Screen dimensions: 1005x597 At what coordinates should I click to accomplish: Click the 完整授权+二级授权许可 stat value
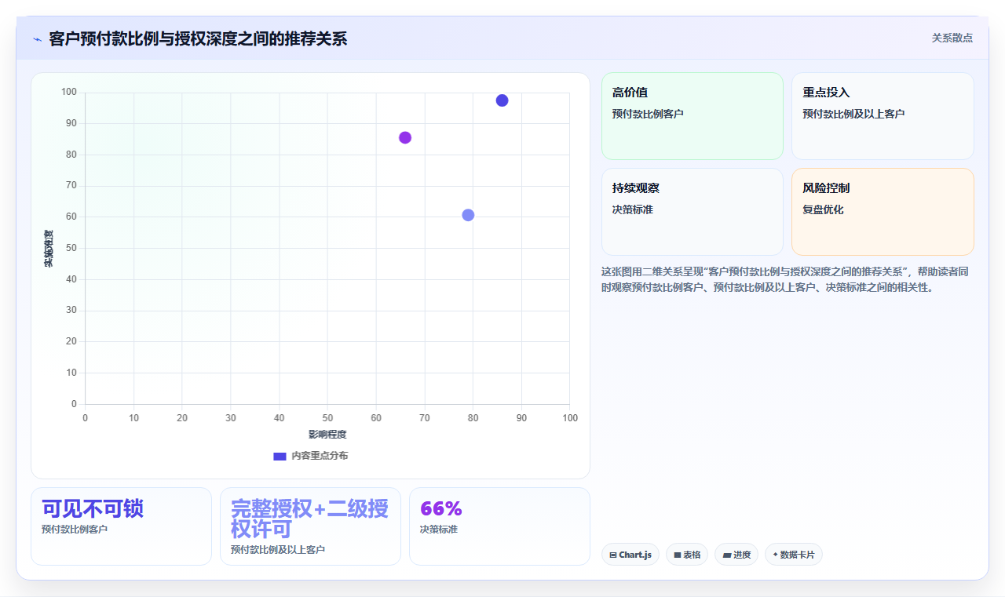[309, 519]
